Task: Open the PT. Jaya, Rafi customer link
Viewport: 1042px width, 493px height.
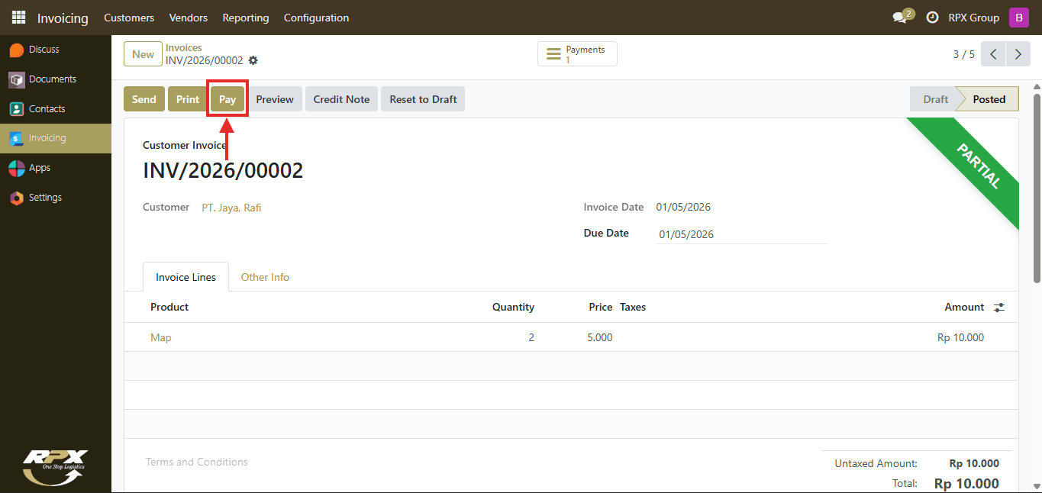Action: click(231, 208)
